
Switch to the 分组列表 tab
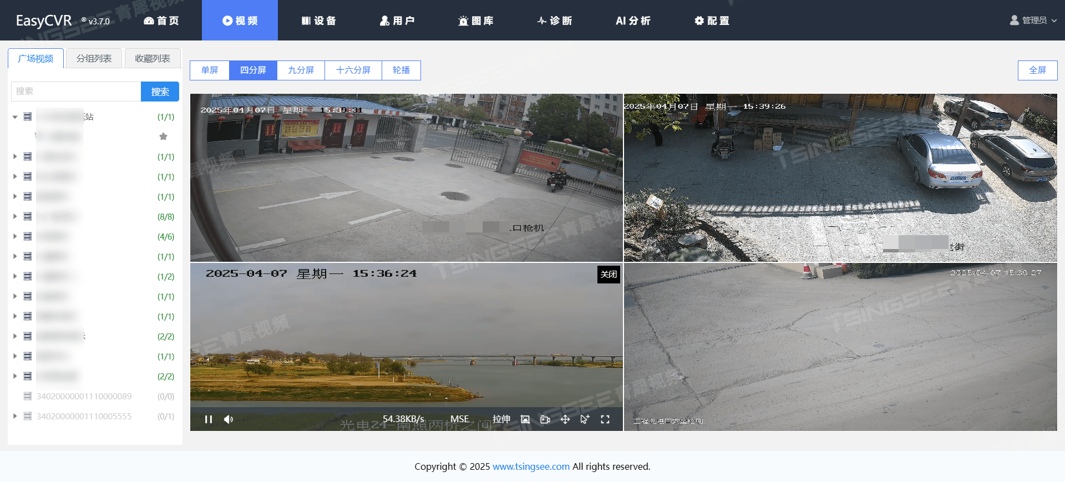click(x=94, y=58)
